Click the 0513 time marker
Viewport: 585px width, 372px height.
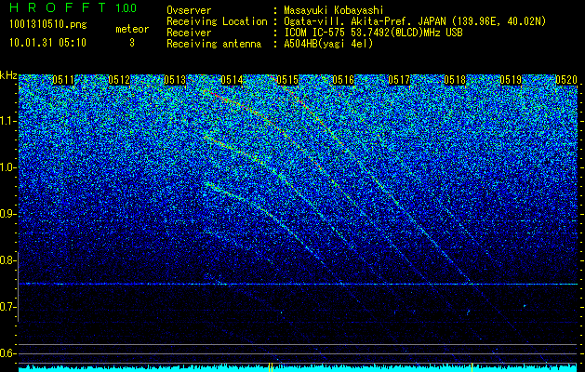pyautogui.click(x=175, y=80)
